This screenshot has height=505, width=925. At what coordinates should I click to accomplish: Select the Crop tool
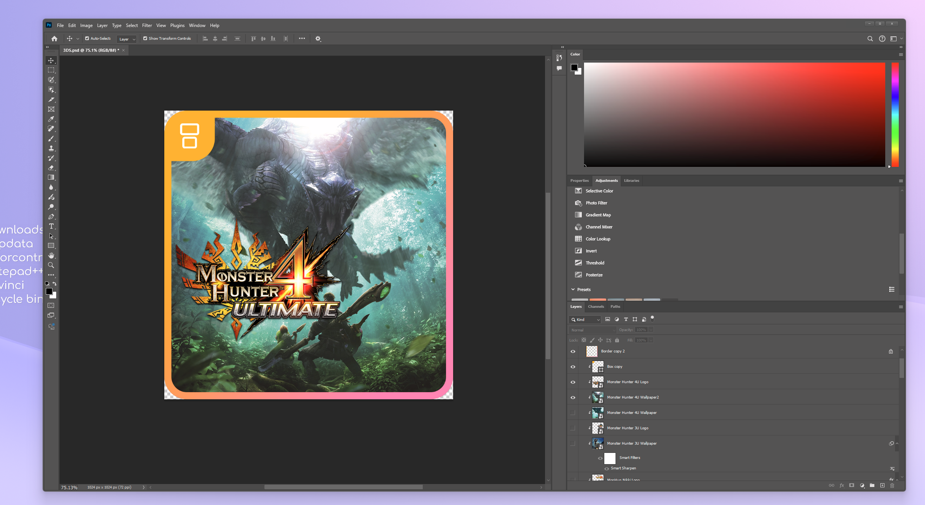(51, 99)
